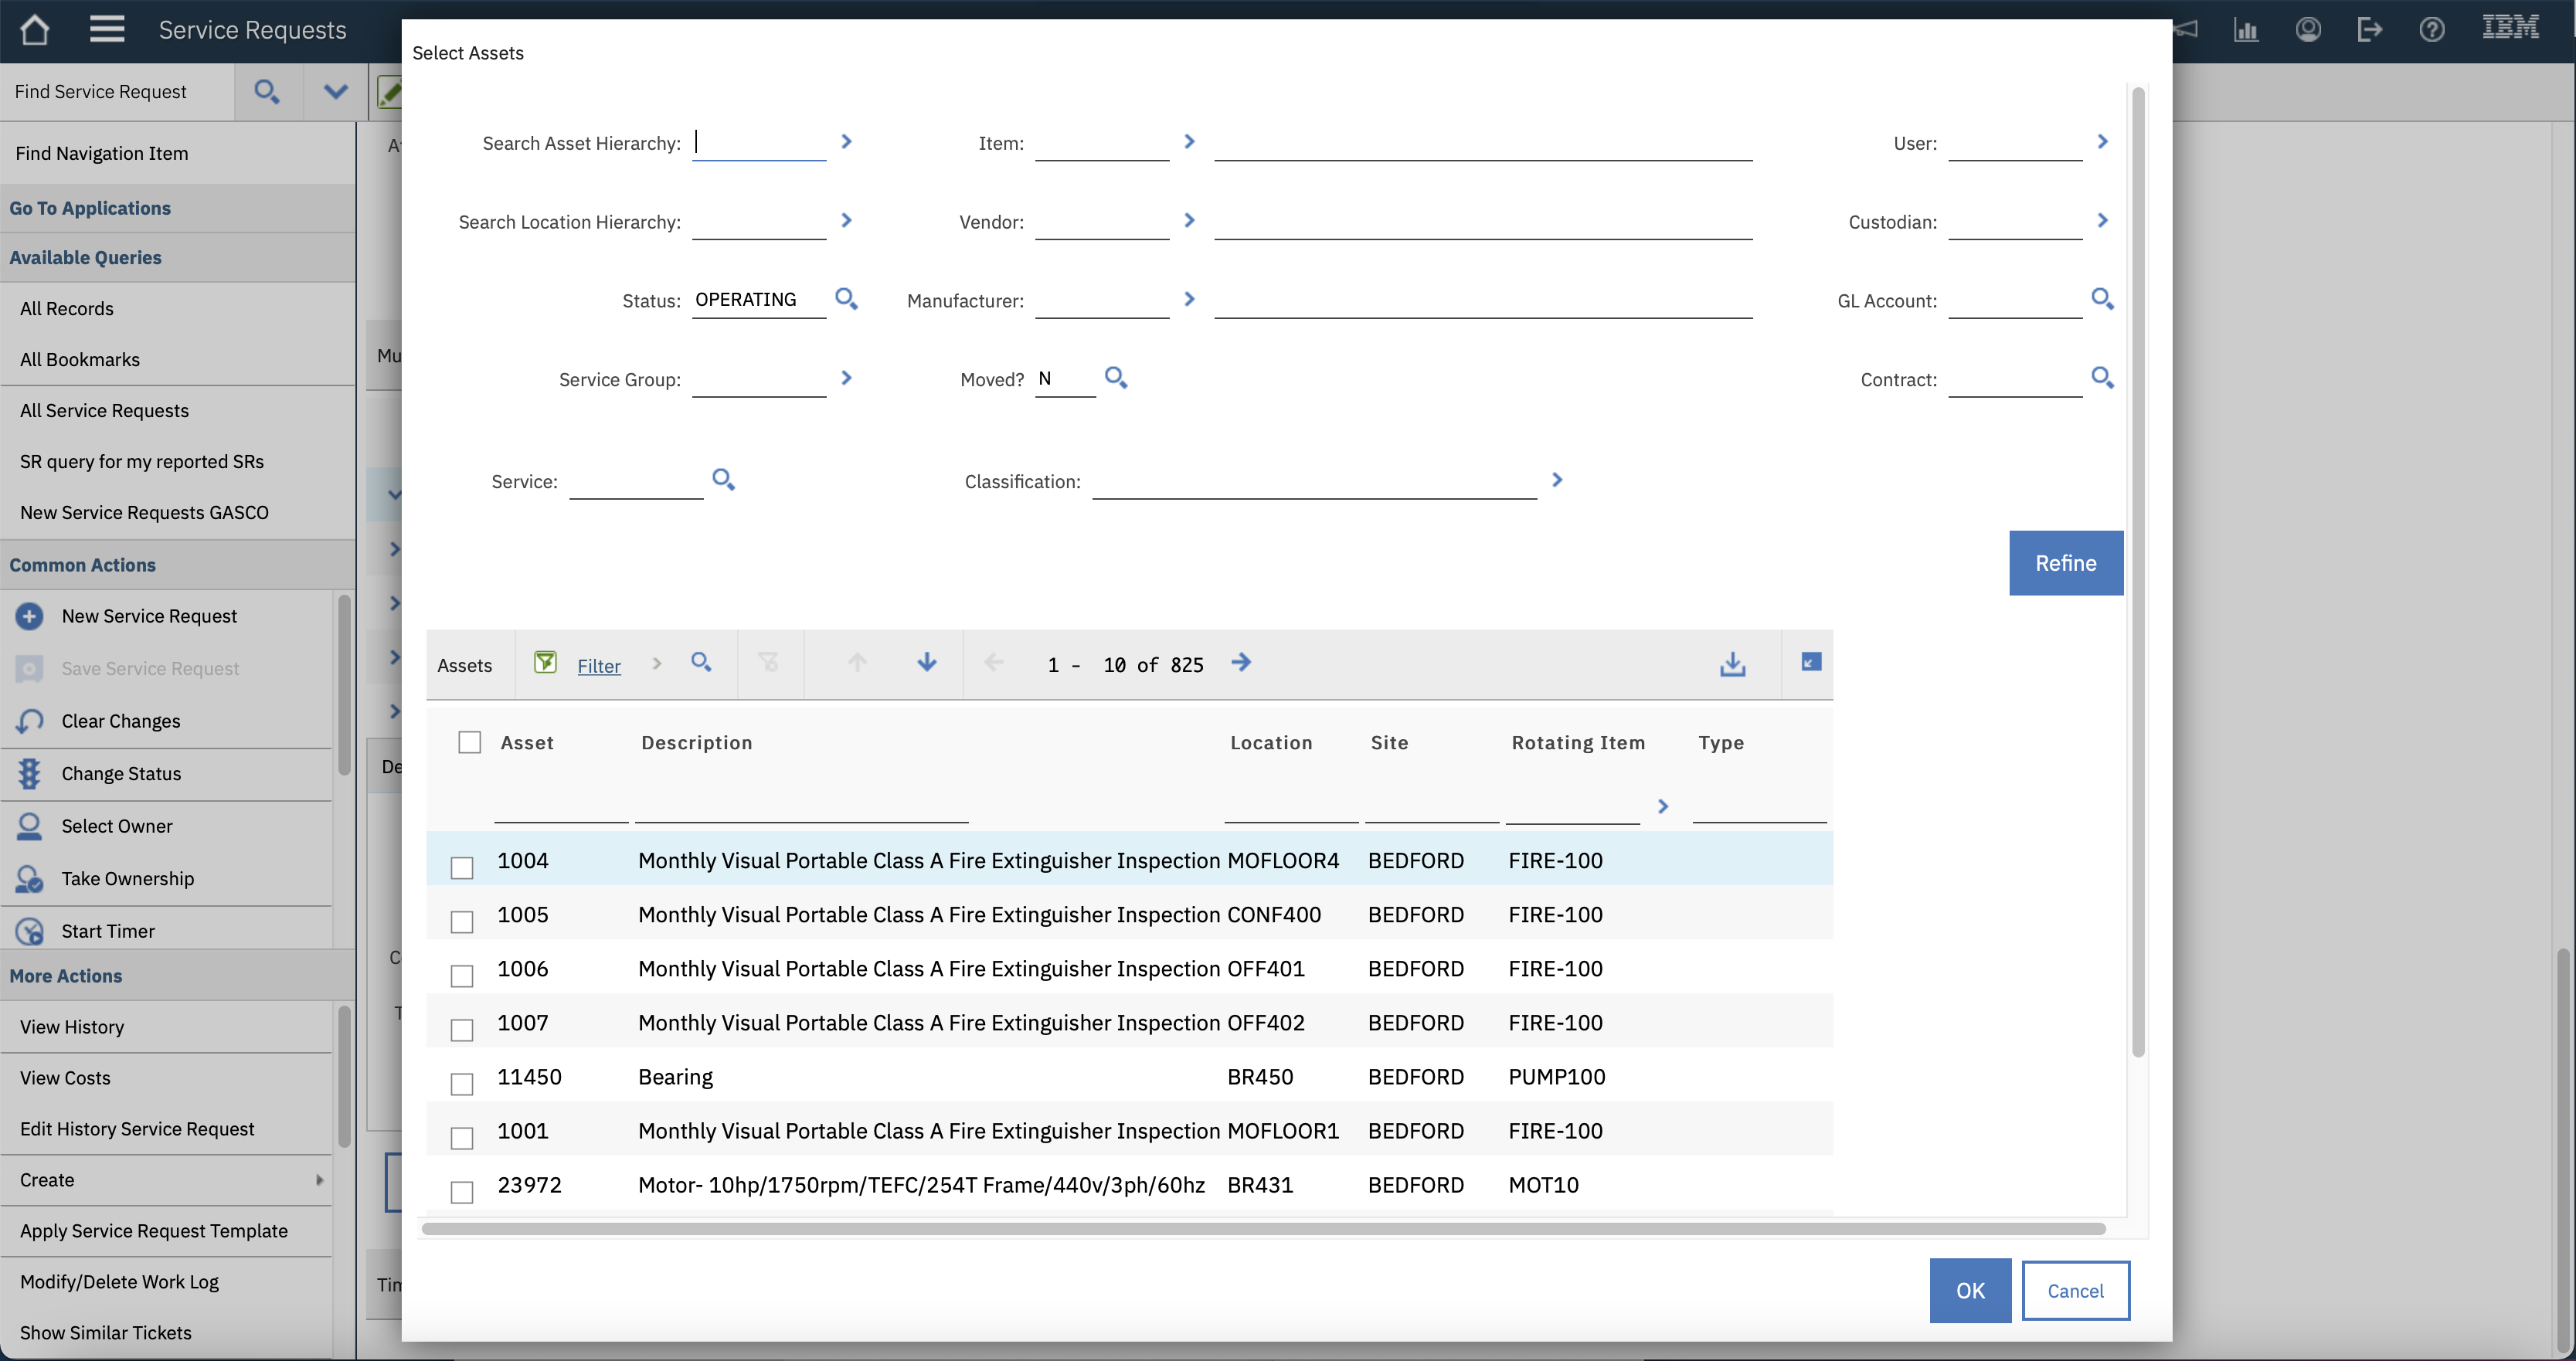The height and width of the screenshot is (1361, 2576).
Task: Expand the Classification field menu chevron
Action: tap(1557, 480)
